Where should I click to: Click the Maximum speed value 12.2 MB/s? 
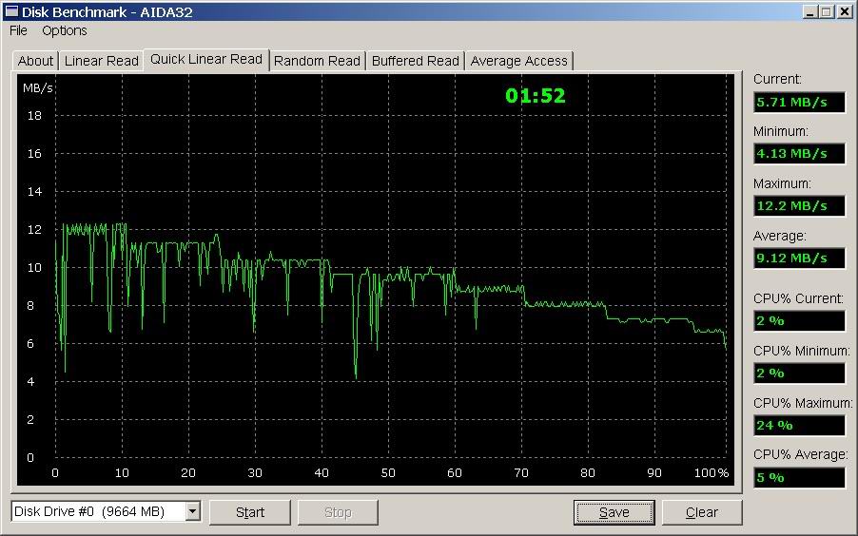pyautogui.click(x=799, y=206)
